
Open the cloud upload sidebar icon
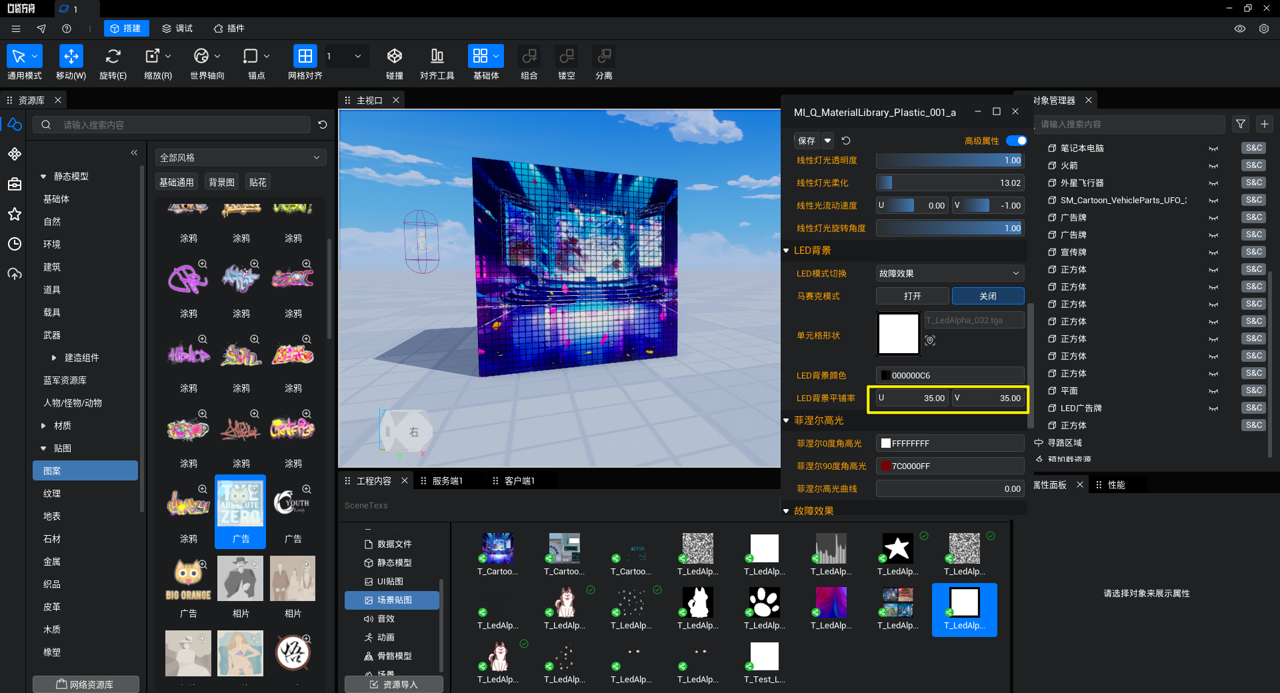[15, 274]
